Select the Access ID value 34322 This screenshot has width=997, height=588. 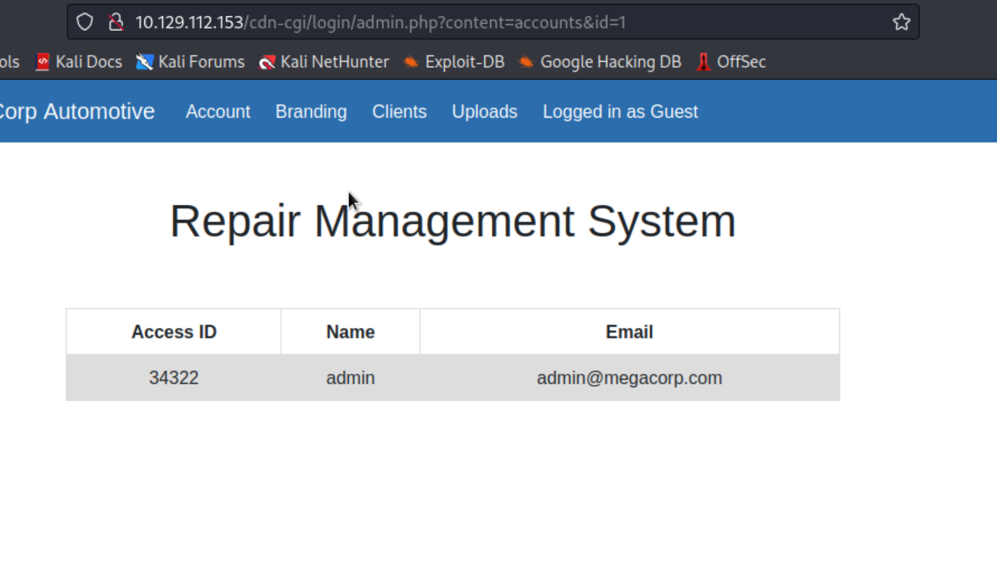point(173,378)
